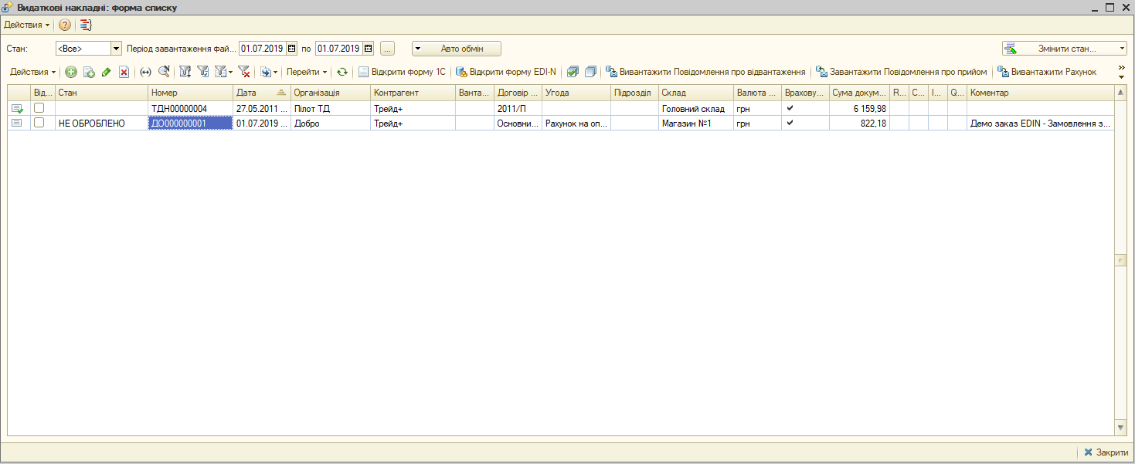Click Відкрити форму 1С
The height and width of the screenshot is (464, 1135).
point(402,72)
